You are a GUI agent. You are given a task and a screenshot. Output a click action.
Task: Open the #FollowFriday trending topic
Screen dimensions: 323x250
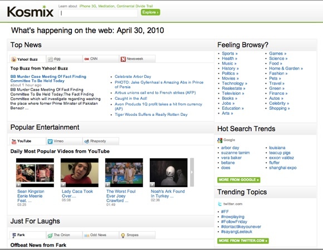[234, 222]
